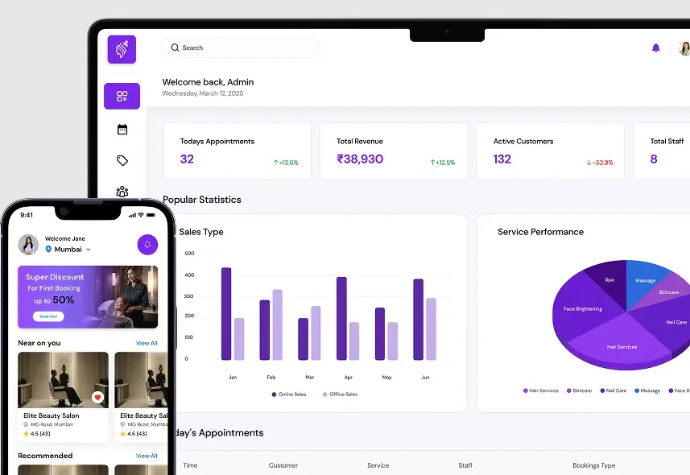Click the Jun offline sales bar
Image resolution: width=690 pixels, height=475 pixels.
coord(432,328)
